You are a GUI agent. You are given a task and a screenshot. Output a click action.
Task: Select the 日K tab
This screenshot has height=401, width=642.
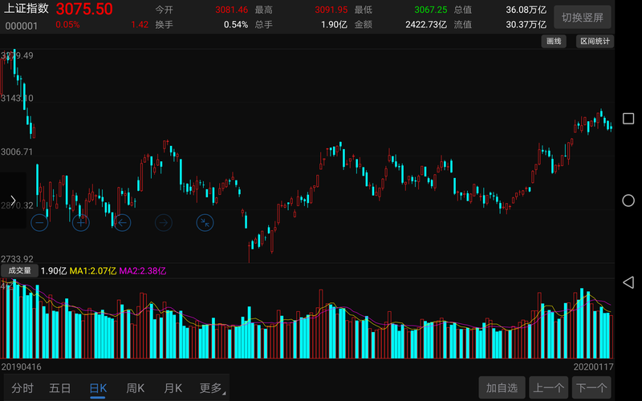click(98, 388)
